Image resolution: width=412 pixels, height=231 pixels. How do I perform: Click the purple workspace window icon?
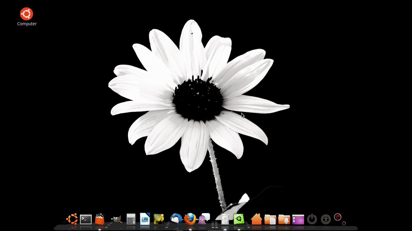click(x=298, y=219)
